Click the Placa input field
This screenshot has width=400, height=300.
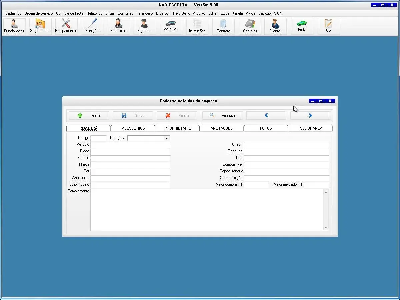130,151
